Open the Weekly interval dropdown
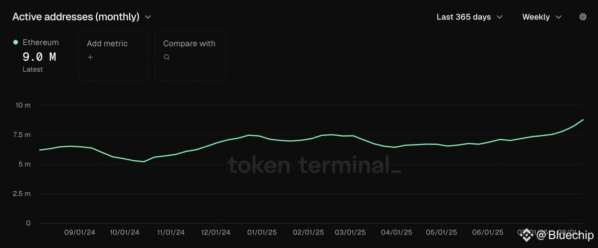This screenshot has height=248, width=598. click(542, 17)
